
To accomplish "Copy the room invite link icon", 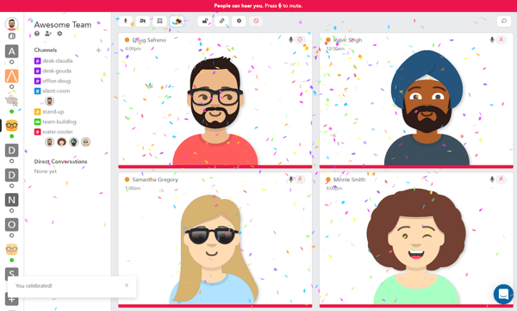I will [x=221, y=22].
